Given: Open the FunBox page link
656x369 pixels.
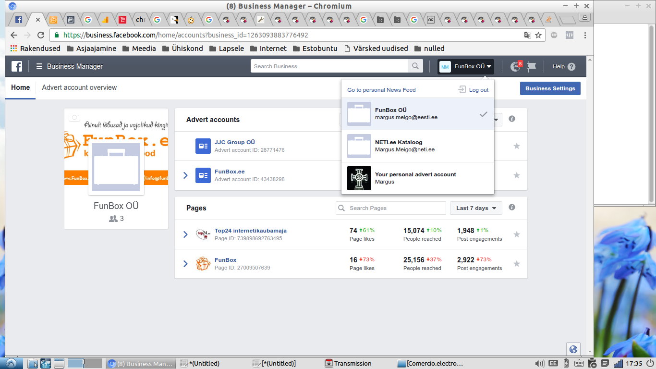Looking at the screenshot, I should click(x=226, y=260).
